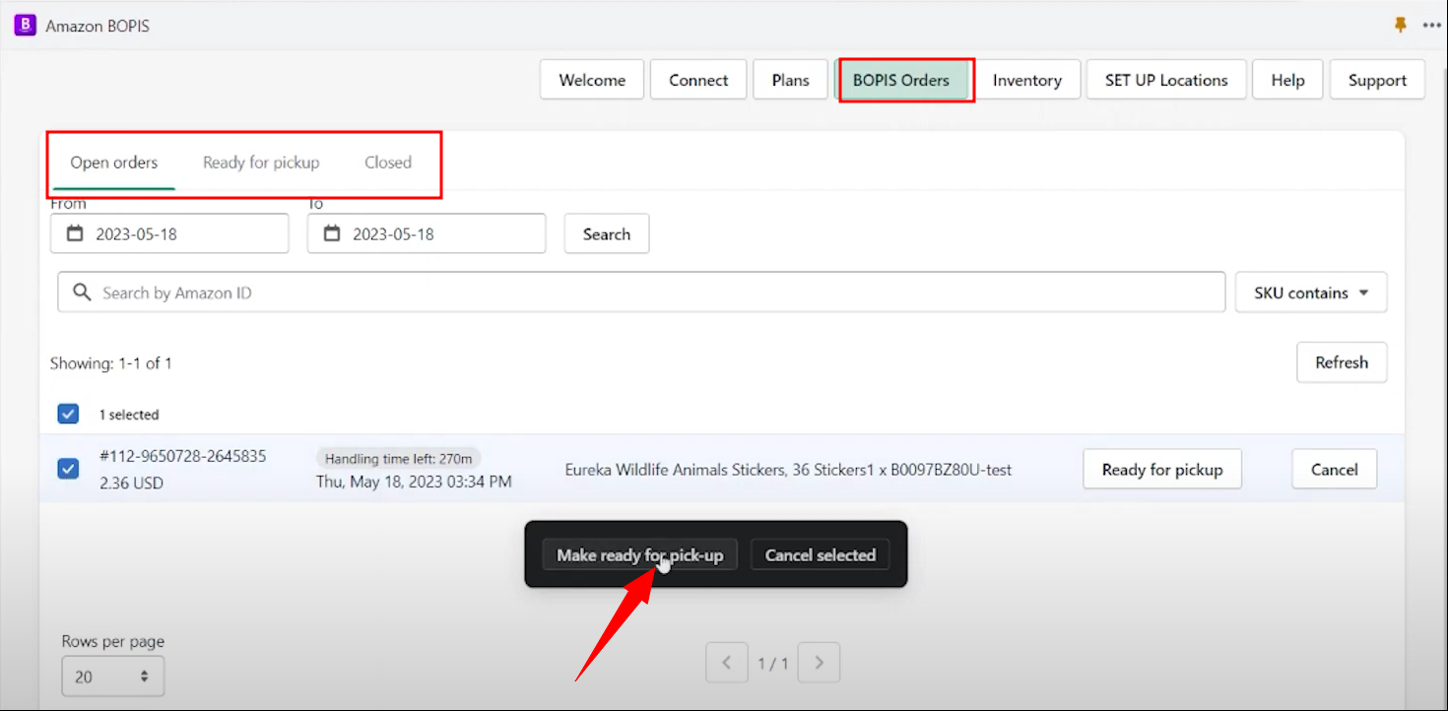Click the Showing: 1-1 of 1 text
The width and height of the screenshot is (1448, 711).
(111, 363)
